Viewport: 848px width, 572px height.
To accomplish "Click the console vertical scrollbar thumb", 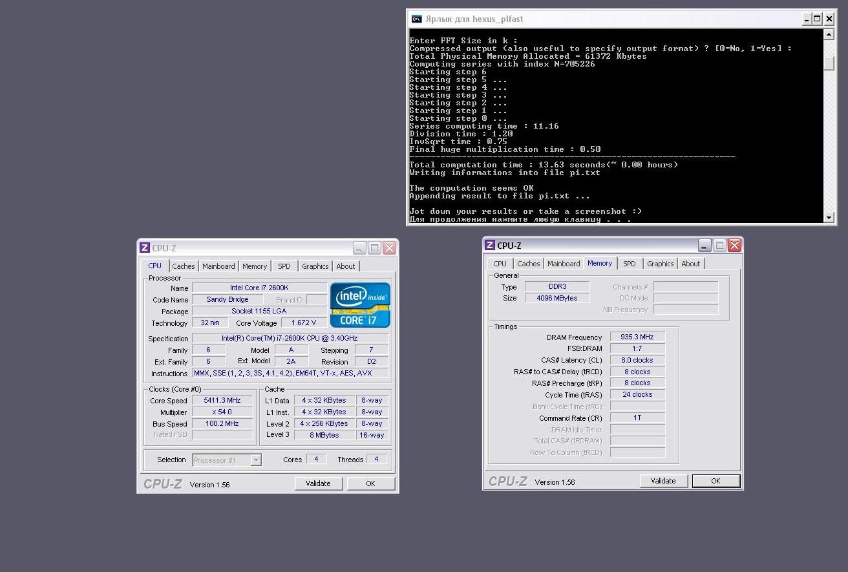I will click(x=829, y=63).
